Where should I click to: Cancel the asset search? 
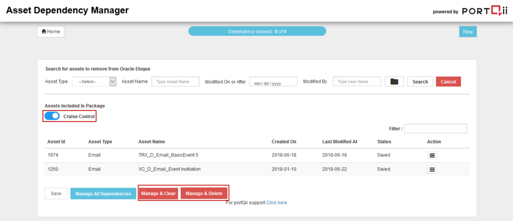448,82
